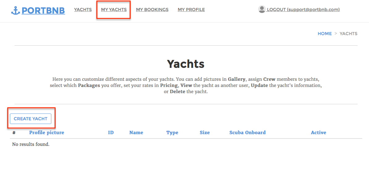Screen dimensions: 369x169
Task: Click the # column header
Action: pyautogui.click(x=14, y=133)
